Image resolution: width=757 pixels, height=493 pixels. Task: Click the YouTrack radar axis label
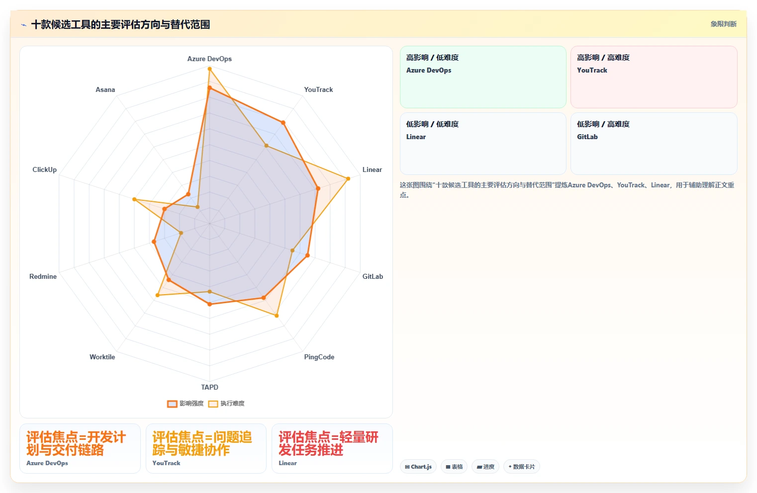pos(318,89)
